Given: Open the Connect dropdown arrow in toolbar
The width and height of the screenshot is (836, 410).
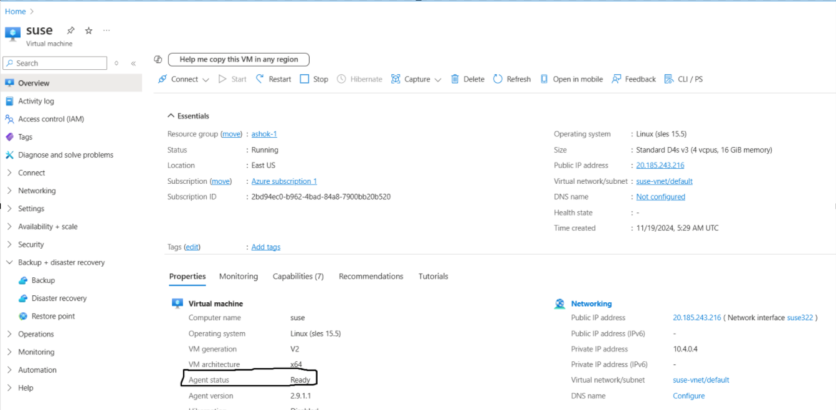Looking at the screenshot, I should click(205, 80).
